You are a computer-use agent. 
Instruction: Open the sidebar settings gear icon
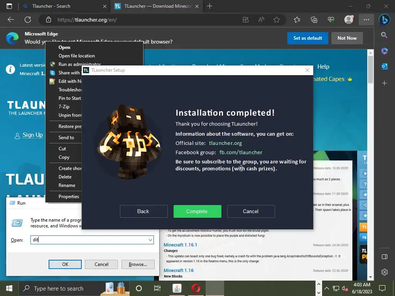(x=385, y=272)
